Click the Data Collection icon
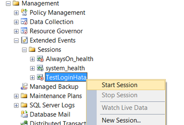This screenshot has width=184, height=125. (24, 22)
